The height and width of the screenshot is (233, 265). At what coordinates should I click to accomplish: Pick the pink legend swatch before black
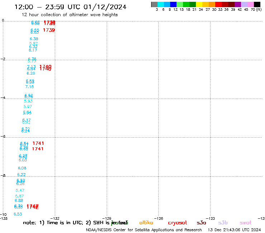pyautogui.click(x=251, y=4)
